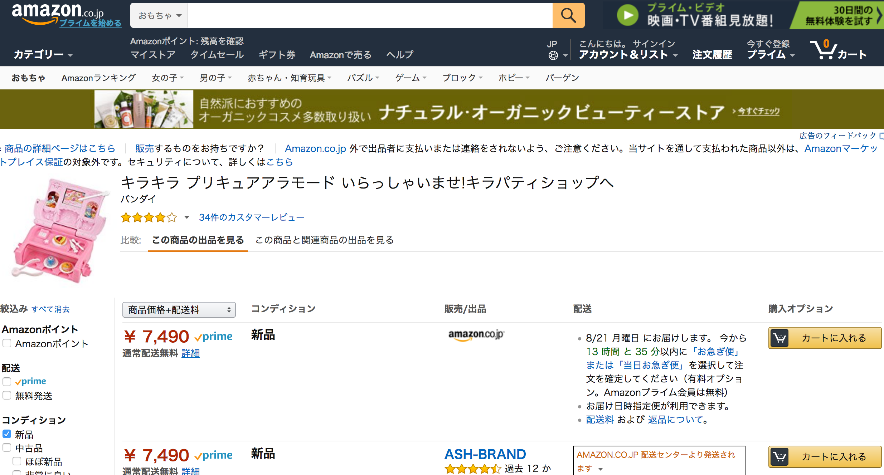Expand the 赤ちゃん・知育玩具 submenu
884x475 pixels.
click(x=289, y=78)
